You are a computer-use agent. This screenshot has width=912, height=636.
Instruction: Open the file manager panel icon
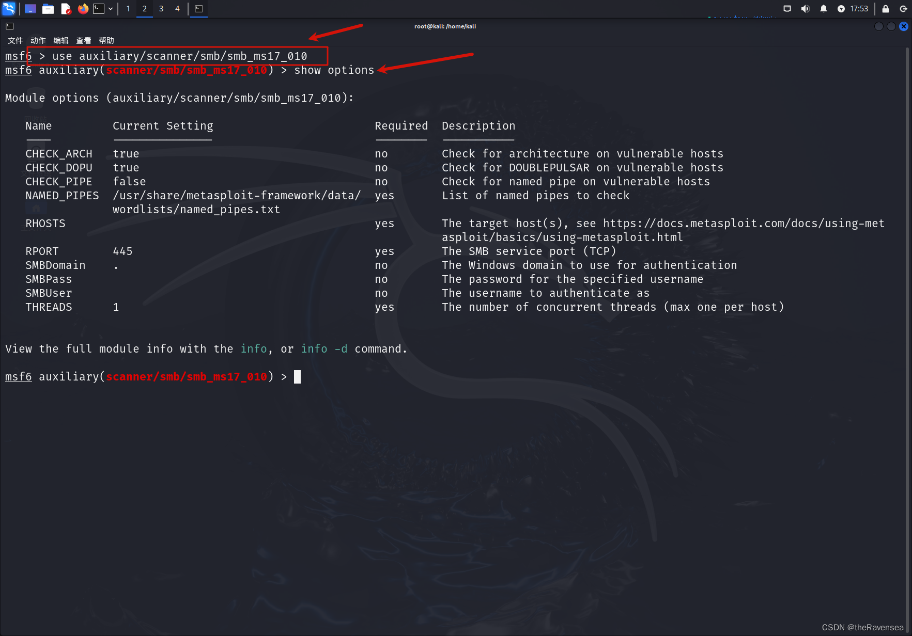click(48, 9)
